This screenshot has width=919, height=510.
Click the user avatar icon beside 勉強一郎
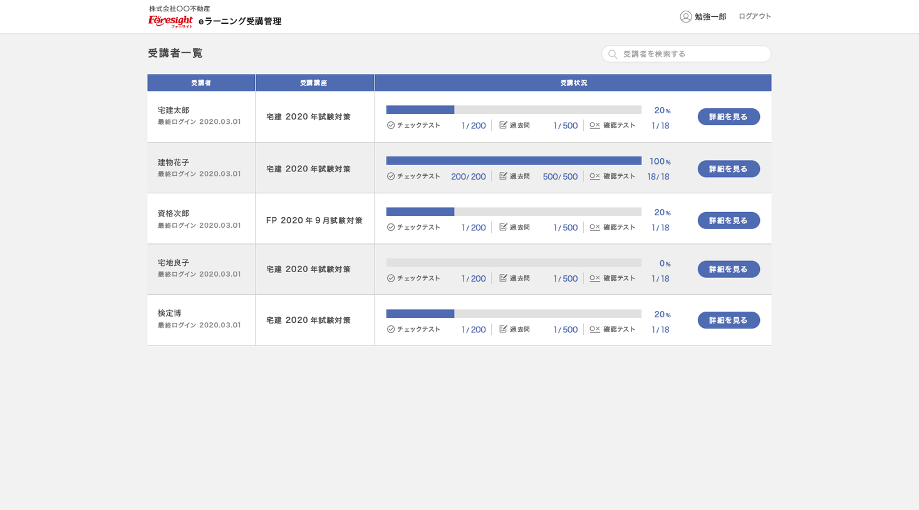pos(685,17)
